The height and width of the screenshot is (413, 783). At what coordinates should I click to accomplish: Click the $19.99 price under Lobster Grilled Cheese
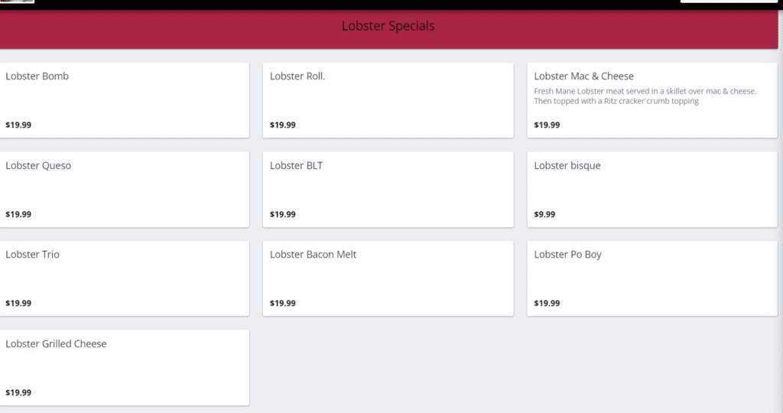[18, 392]
